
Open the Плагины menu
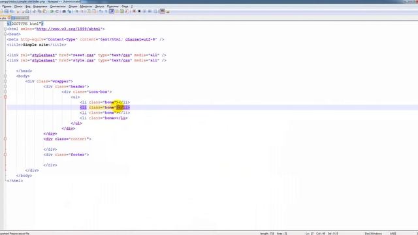pos(113,6)
